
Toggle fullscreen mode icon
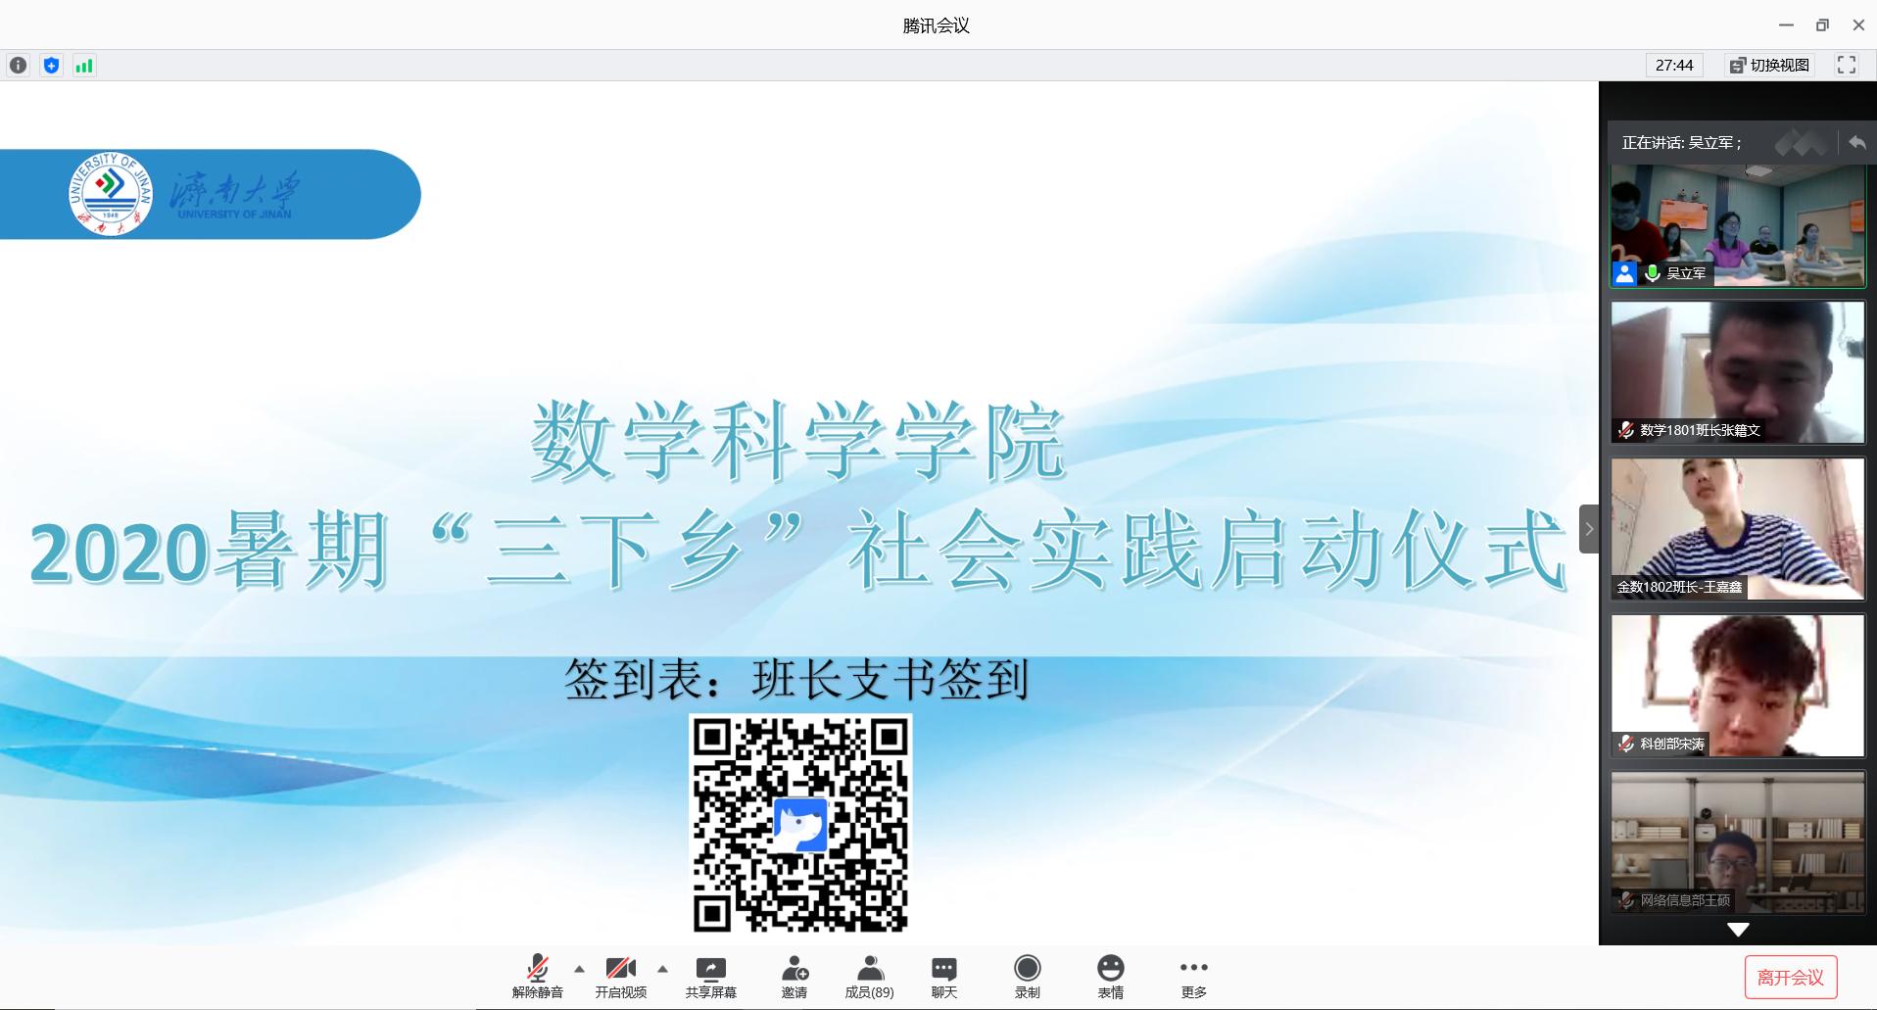[1847, 66]
